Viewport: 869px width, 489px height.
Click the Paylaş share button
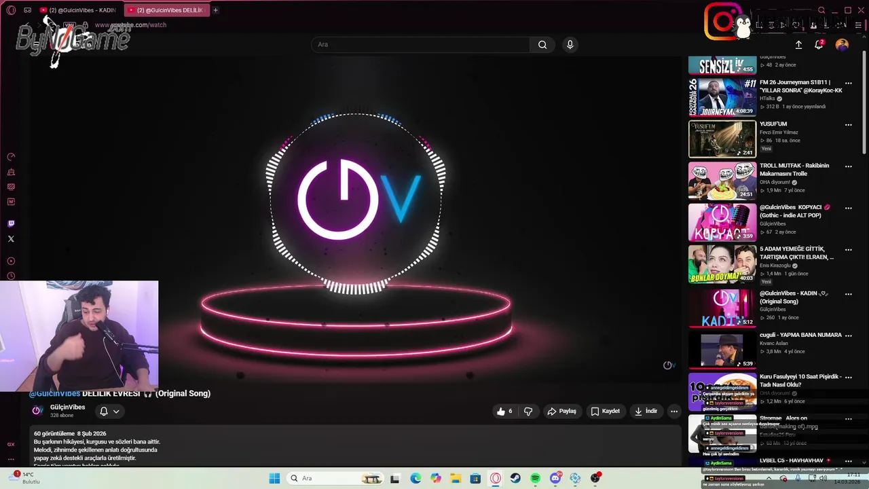[561, 411]
